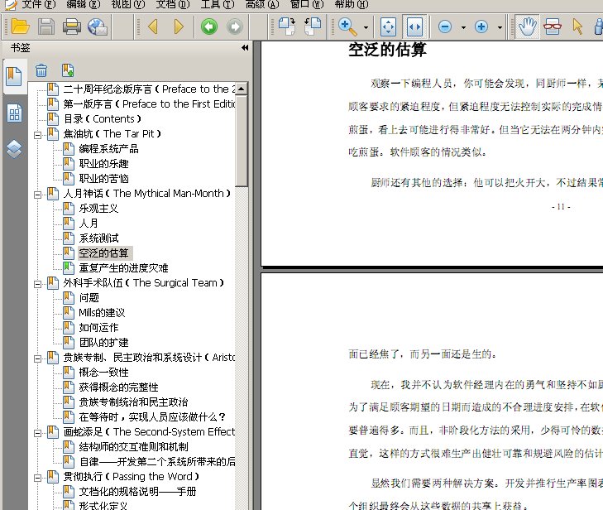The width and height of the screenshot is (603, 510).
Task: Click the bookmark panel scrollbar thumb
Action: pyautogui.click(x=242, y=141)
